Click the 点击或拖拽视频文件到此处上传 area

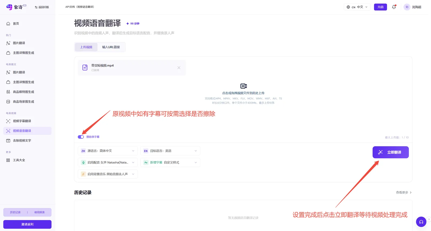point(243,93)
